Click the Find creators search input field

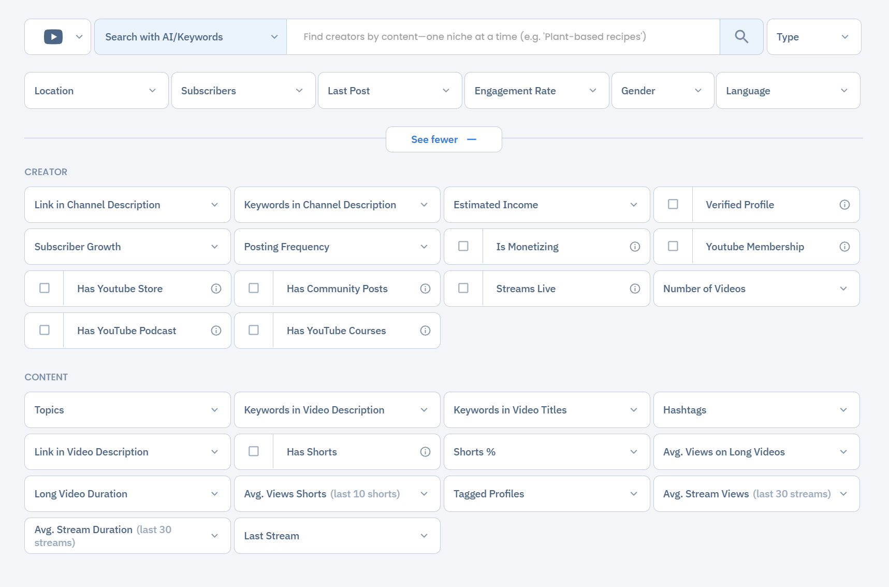pos(503,37)
